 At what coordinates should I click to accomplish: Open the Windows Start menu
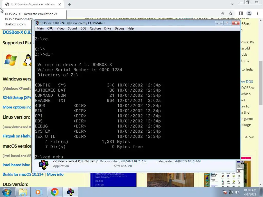click(x=7, y=192)
